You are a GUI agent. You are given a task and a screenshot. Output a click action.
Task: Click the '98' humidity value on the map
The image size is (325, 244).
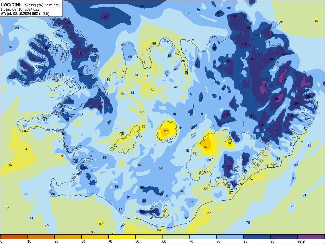[x=214, y=48]
